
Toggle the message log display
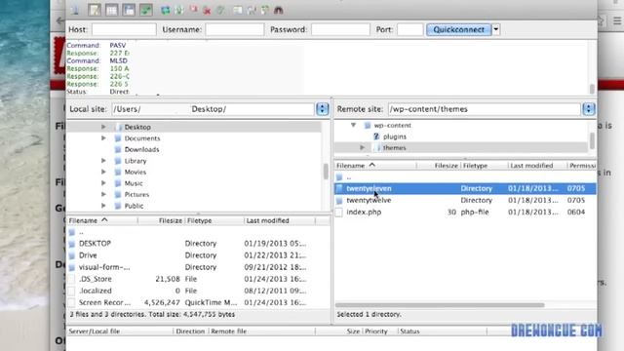(x=95, y=10)
